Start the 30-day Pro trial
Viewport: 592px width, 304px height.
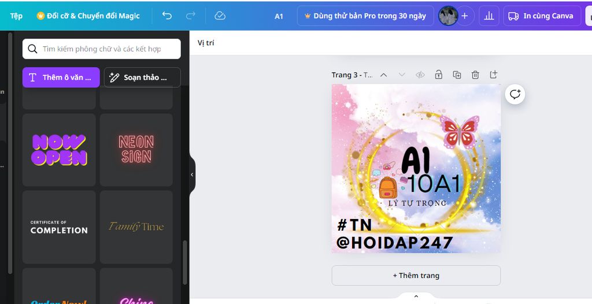pos(365,16)
